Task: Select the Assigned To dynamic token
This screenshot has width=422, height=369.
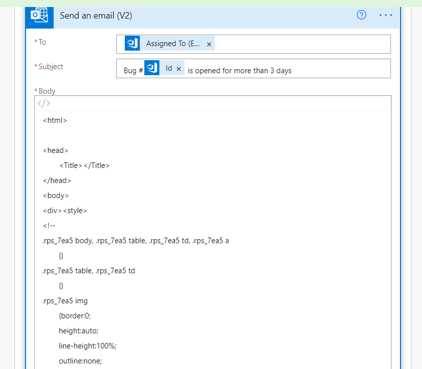Action: (173, 44)
